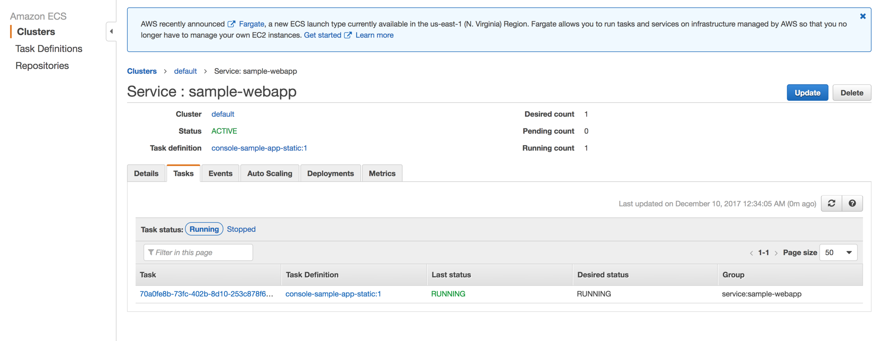Click the Update service button

coord(807,93)
